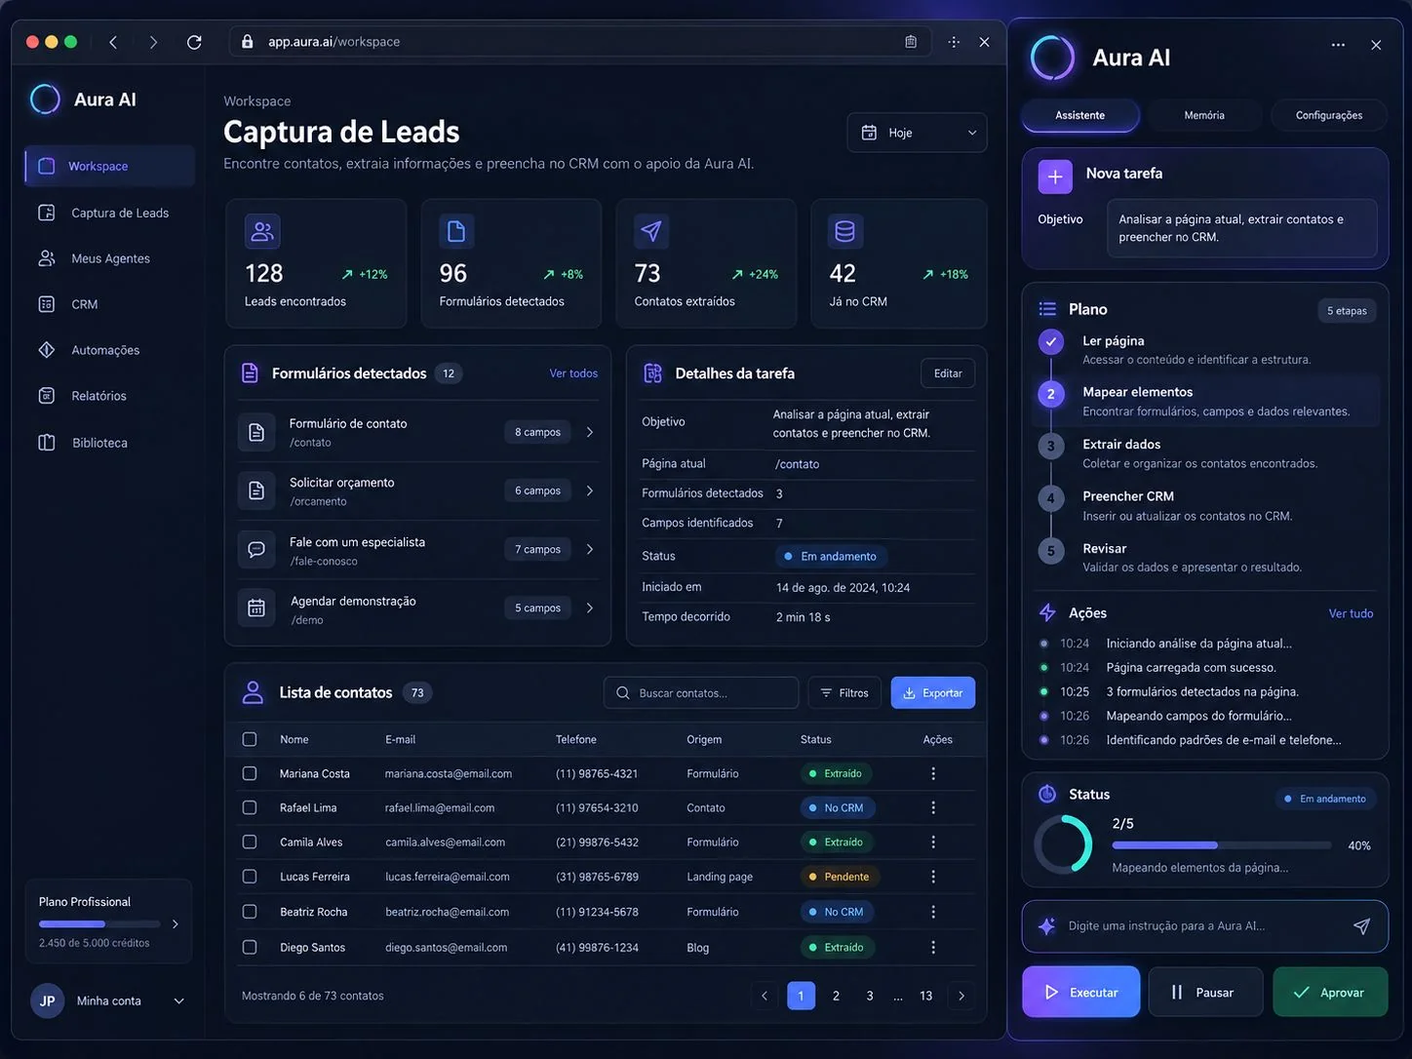Switch to the Memória tab
The image size is (1412, 1059).
click(1204, 115)
